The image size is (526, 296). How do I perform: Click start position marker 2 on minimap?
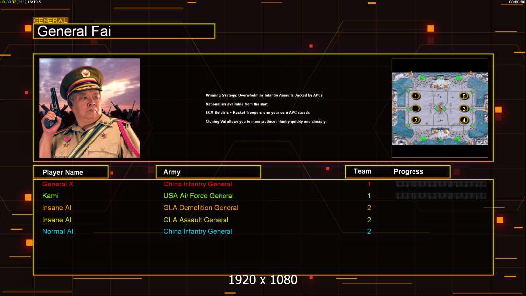point(415,120)
